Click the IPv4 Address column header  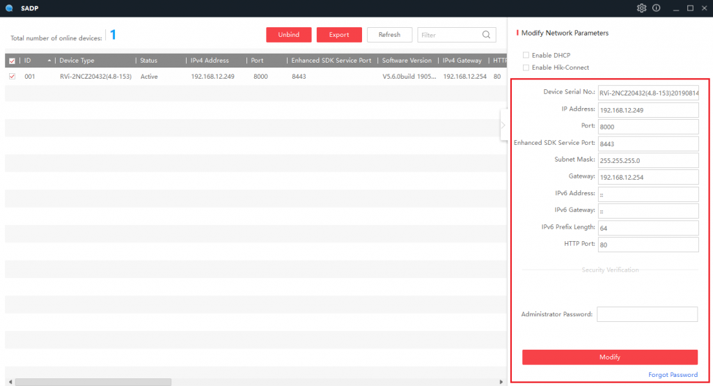(x=210, y=61)
